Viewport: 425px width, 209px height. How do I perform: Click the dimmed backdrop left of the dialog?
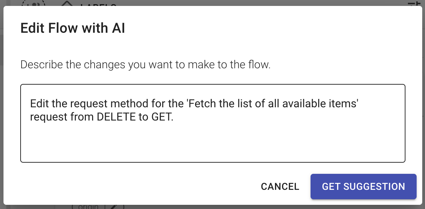click(1, 104)
